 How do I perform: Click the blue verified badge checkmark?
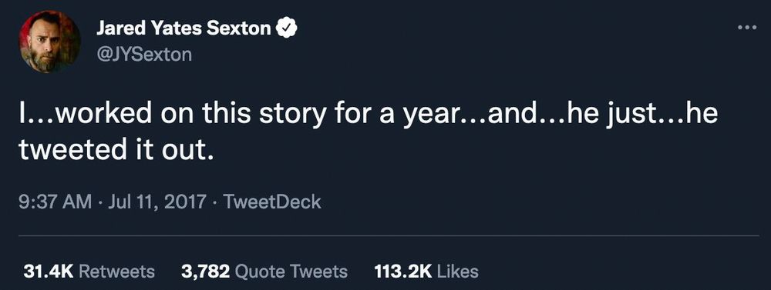(287, 28)
